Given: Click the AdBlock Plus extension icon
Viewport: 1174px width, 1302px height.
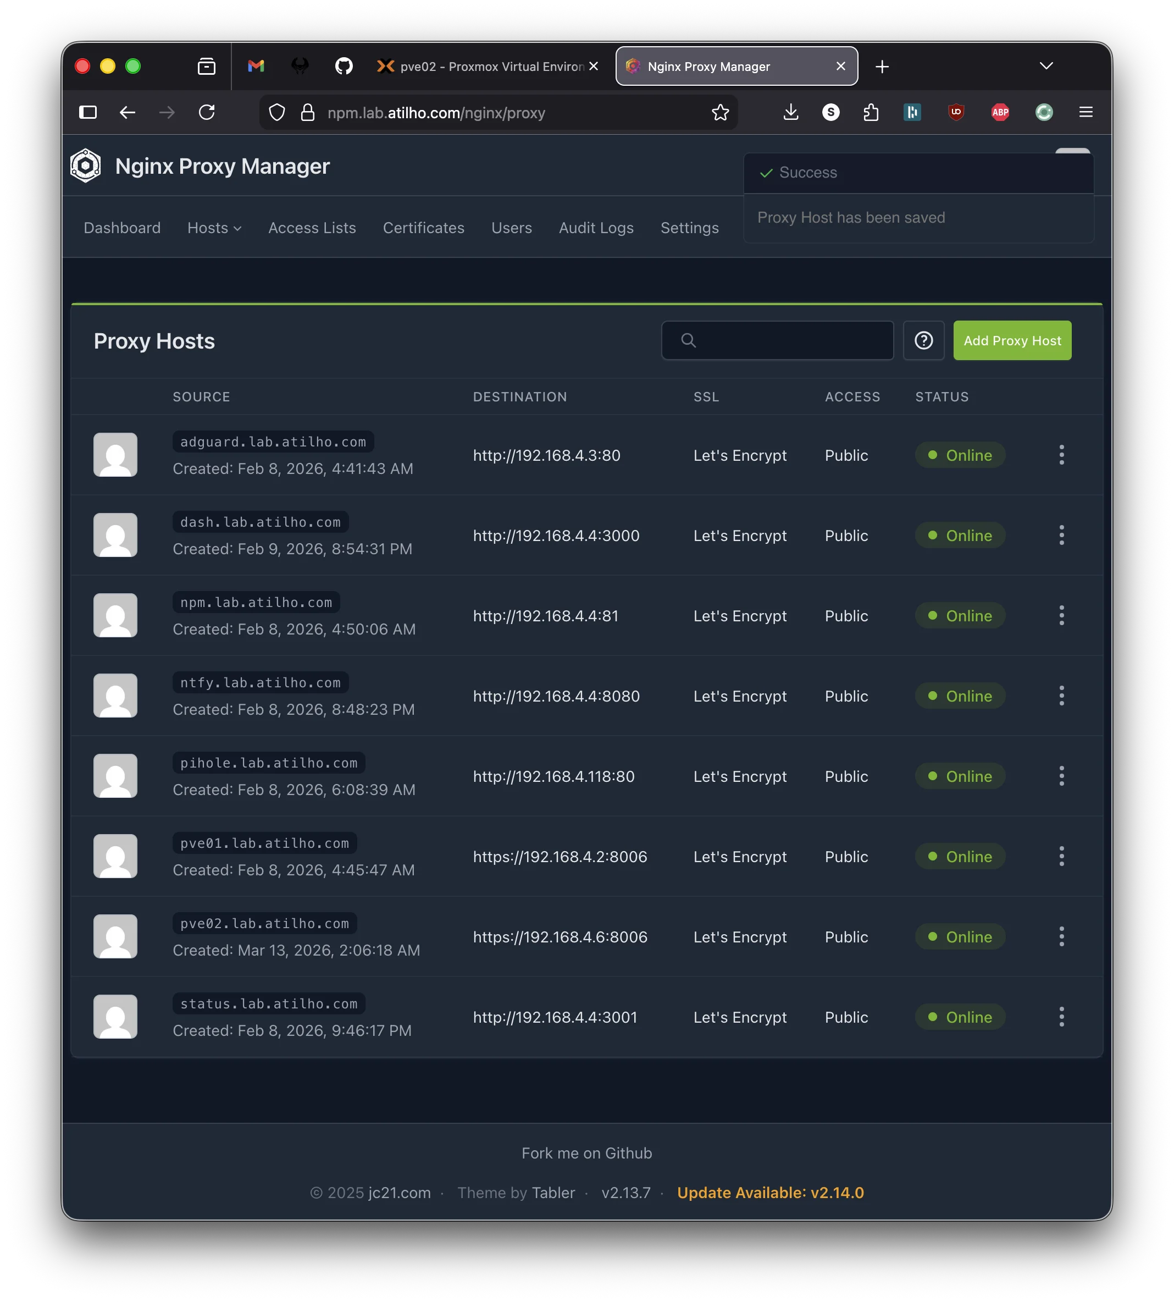Looking at the screenshot, I should tap(1000, 112).
